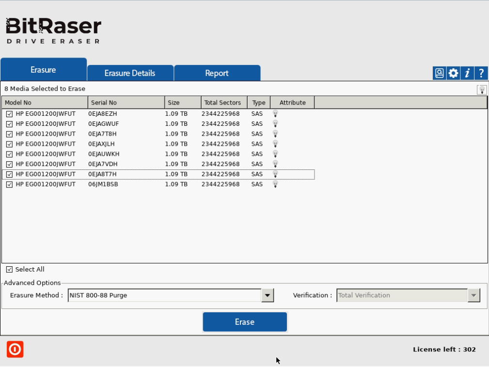Click attribute bulb icon for serial 0EJAUWKH
The width and height of the screenshot is (489, 367).
[x=275, y=154]
